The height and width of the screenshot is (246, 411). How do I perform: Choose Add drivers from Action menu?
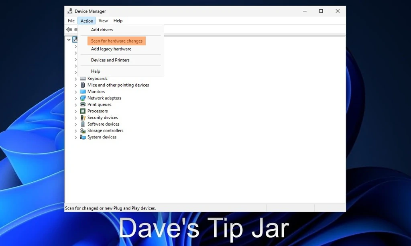[102, 30]
